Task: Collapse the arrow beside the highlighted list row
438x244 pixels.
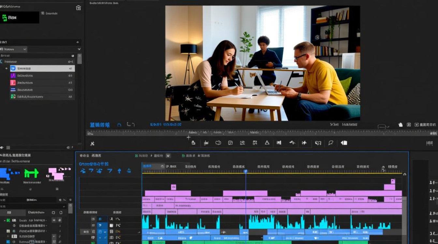Action: pos(6,69)
